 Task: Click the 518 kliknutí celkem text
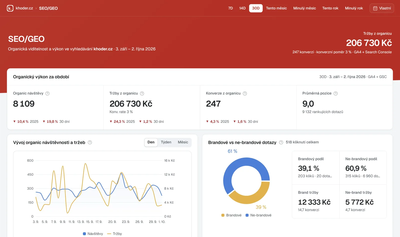(x=302, y=142)
